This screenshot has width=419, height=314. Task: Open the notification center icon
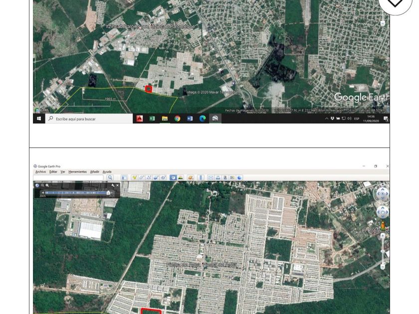[x=386, y=119]
